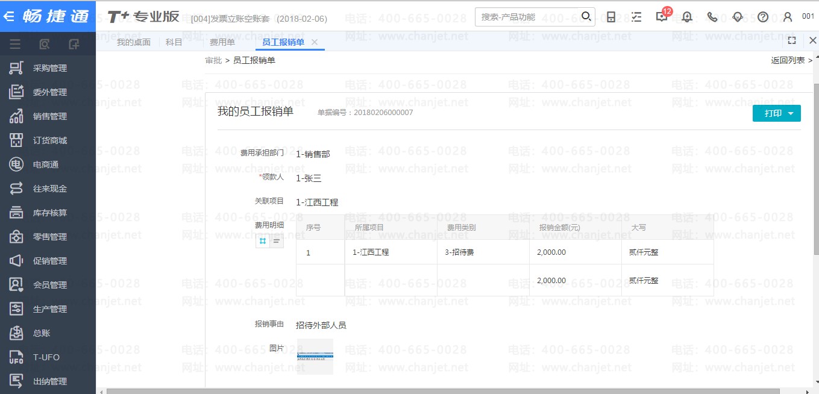Switch to the 我的桌面 tab
The width and height of the screenshot is (819, 394).
pos(133,42)
